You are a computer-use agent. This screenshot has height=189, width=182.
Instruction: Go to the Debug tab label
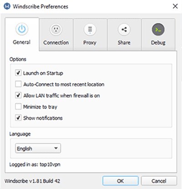tap(158, 43)
